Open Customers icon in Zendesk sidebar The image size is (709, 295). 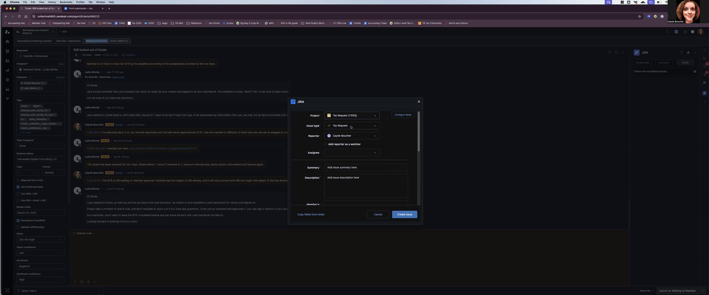point(7,61)
